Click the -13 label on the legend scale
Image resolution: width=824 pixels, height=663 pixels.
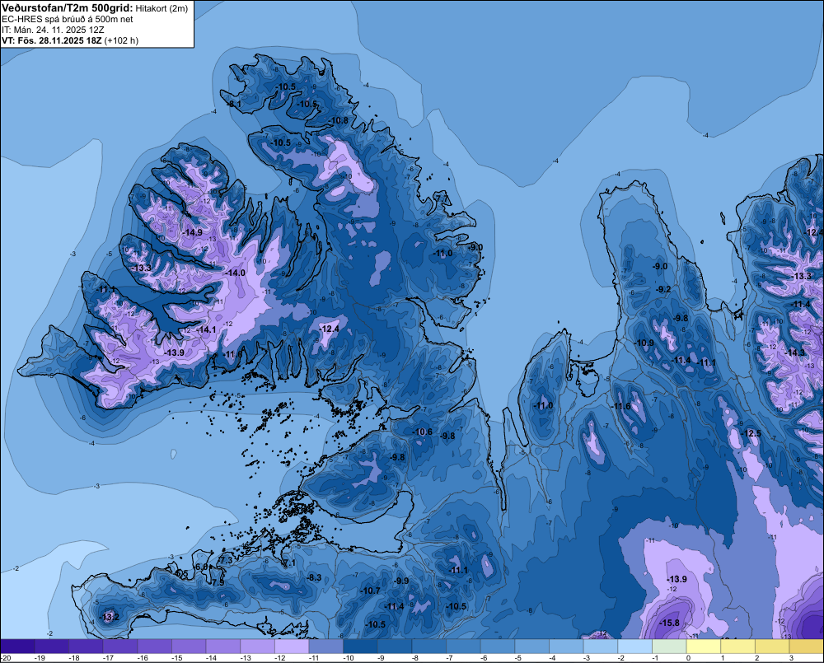pos(246,658)
